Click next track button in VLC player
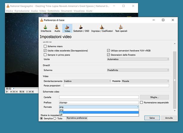This screenshot has width=183, height=133. [17, 92]
